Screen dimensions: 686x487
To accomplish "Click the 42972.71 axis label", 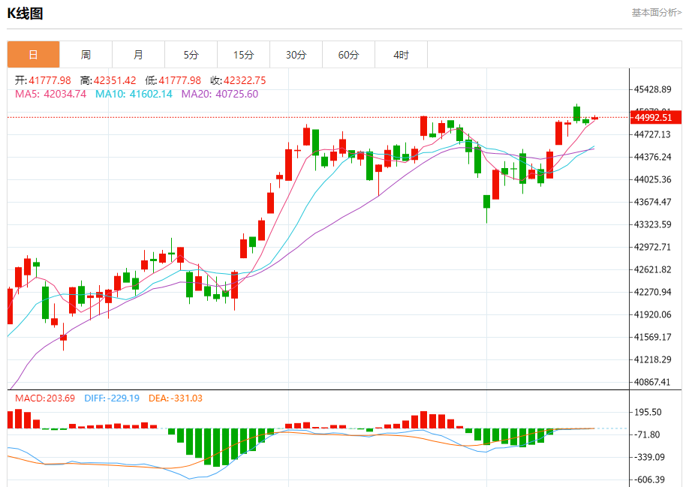I will tap(653, 247).
